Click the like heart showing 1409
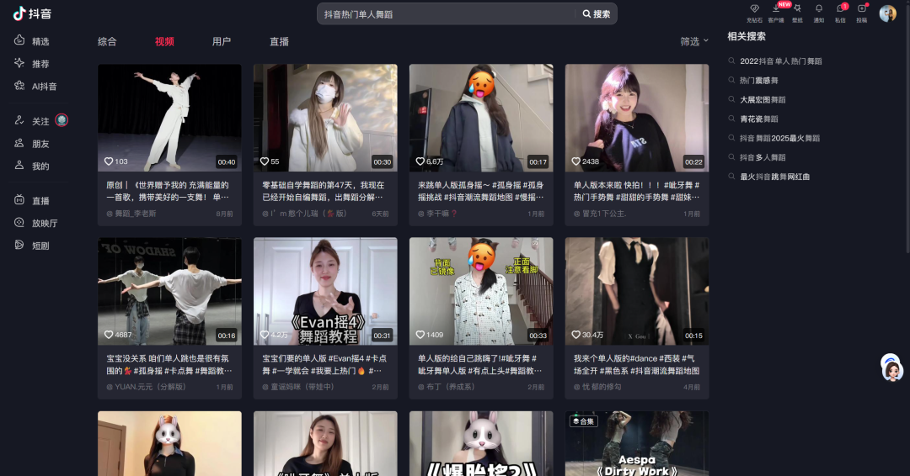Image resolution: width=910 pixels, height=476 pixels. [420, 335]
